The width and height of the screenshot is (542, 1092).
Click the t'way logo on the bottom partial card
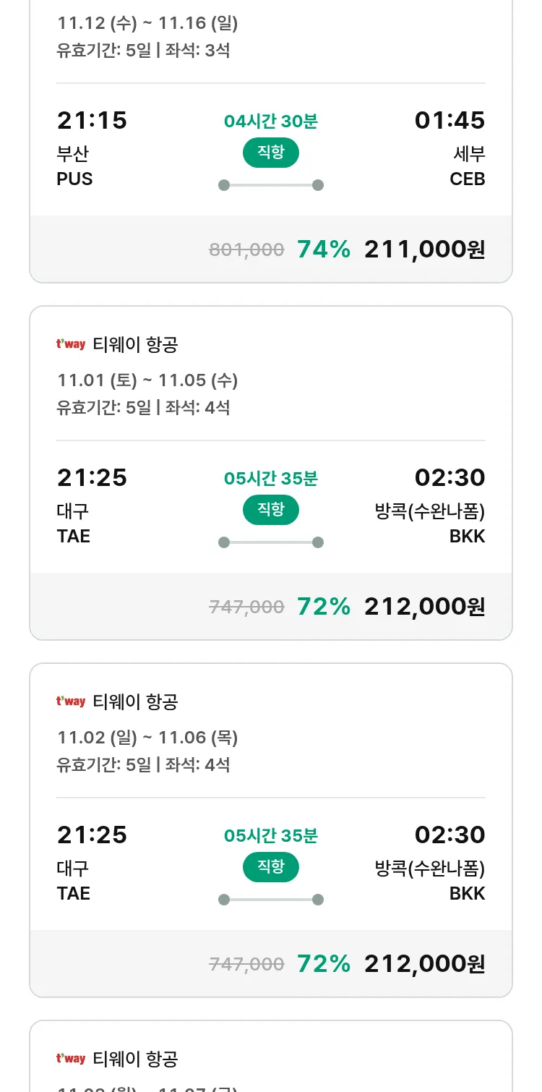pos(71,1059)
